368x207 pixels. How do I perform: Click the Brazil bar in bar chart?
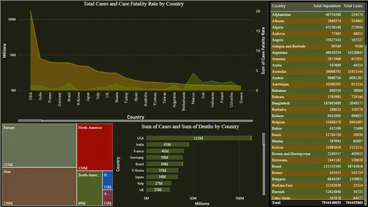coord(164,164)
